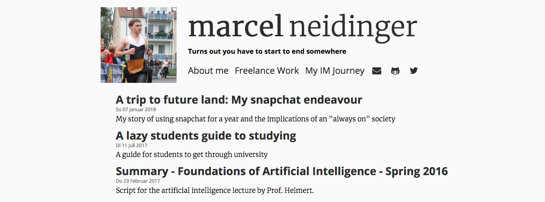Screen dimensions: 545x202
Task: Click the 'Script for the artificial intelligence lecture' text
Action: click(215, 190)
